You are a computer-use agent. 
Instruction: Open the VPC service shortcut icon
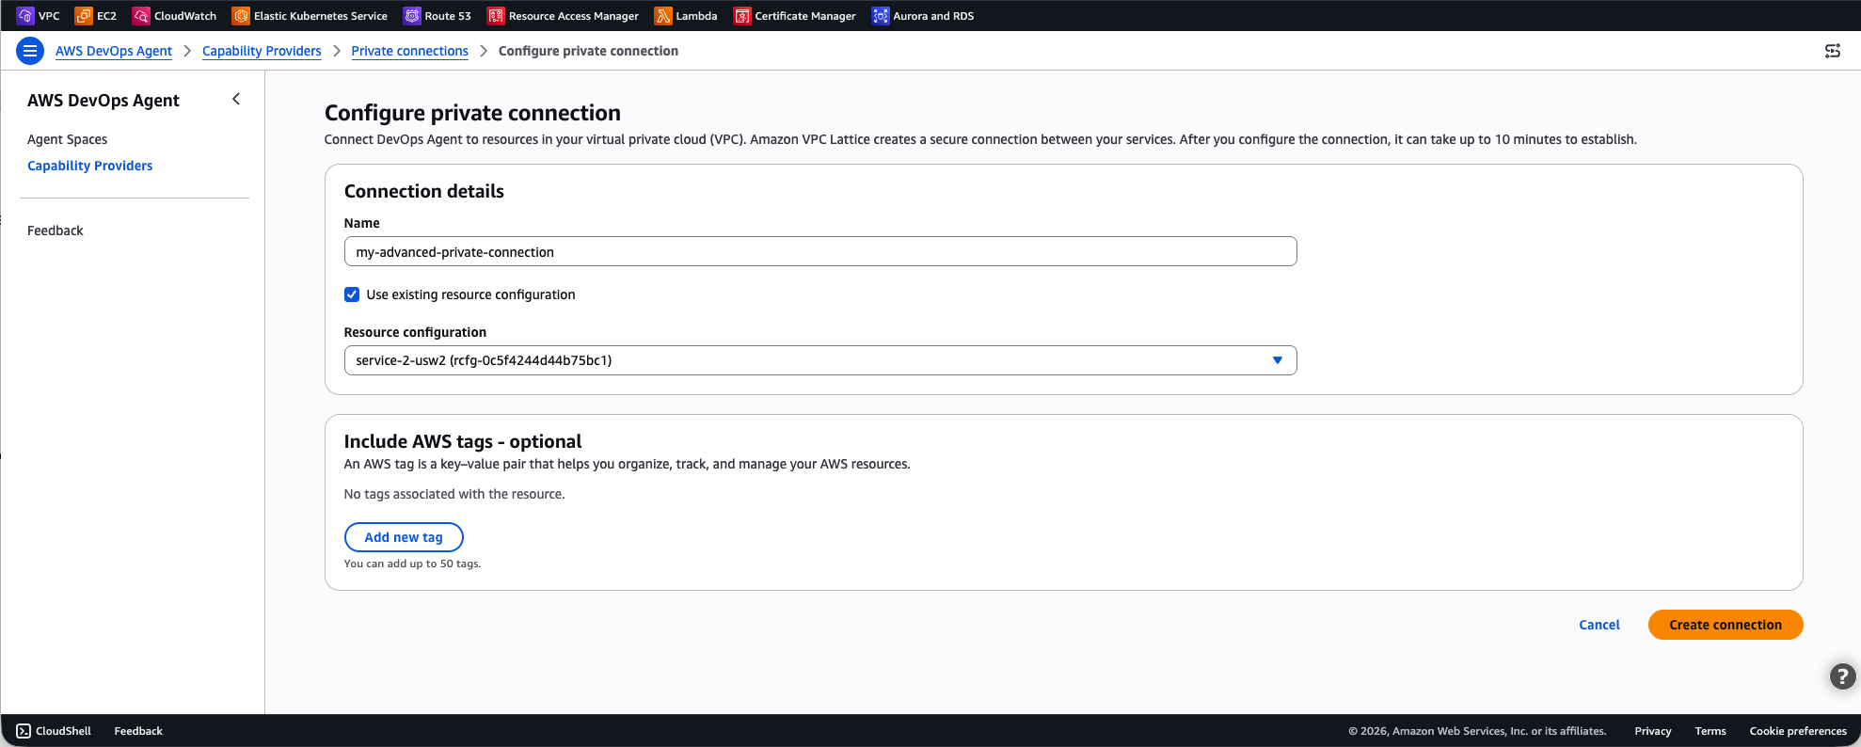tap(25, 16)
